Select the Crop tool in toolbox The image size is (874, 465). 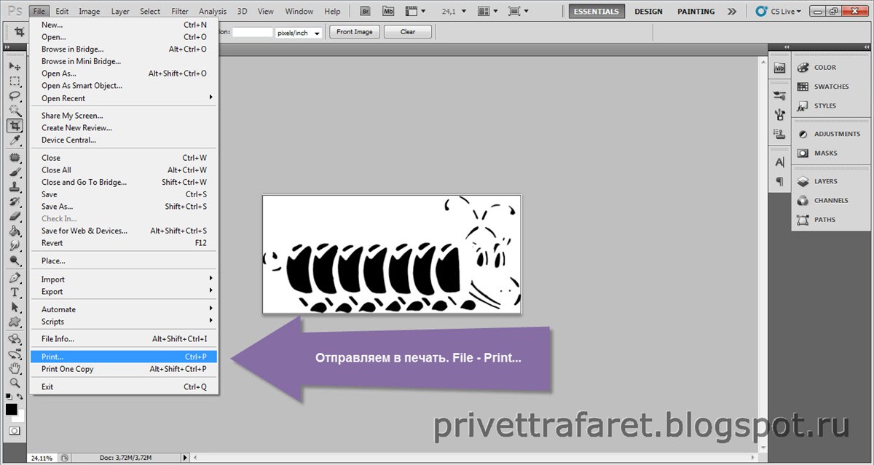[x=14, y=125]
